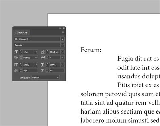Click the tracking value field showing 0
160x126 pixels.
[x=55, y=58]
